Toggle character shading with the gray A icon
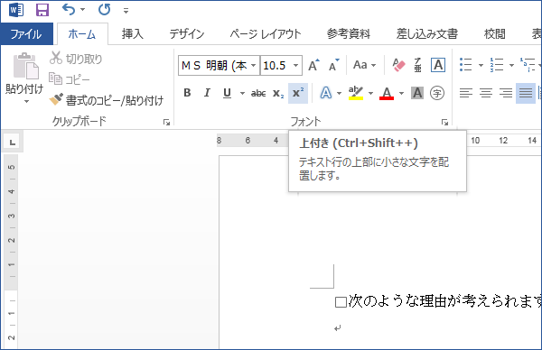 click(417, 93)
